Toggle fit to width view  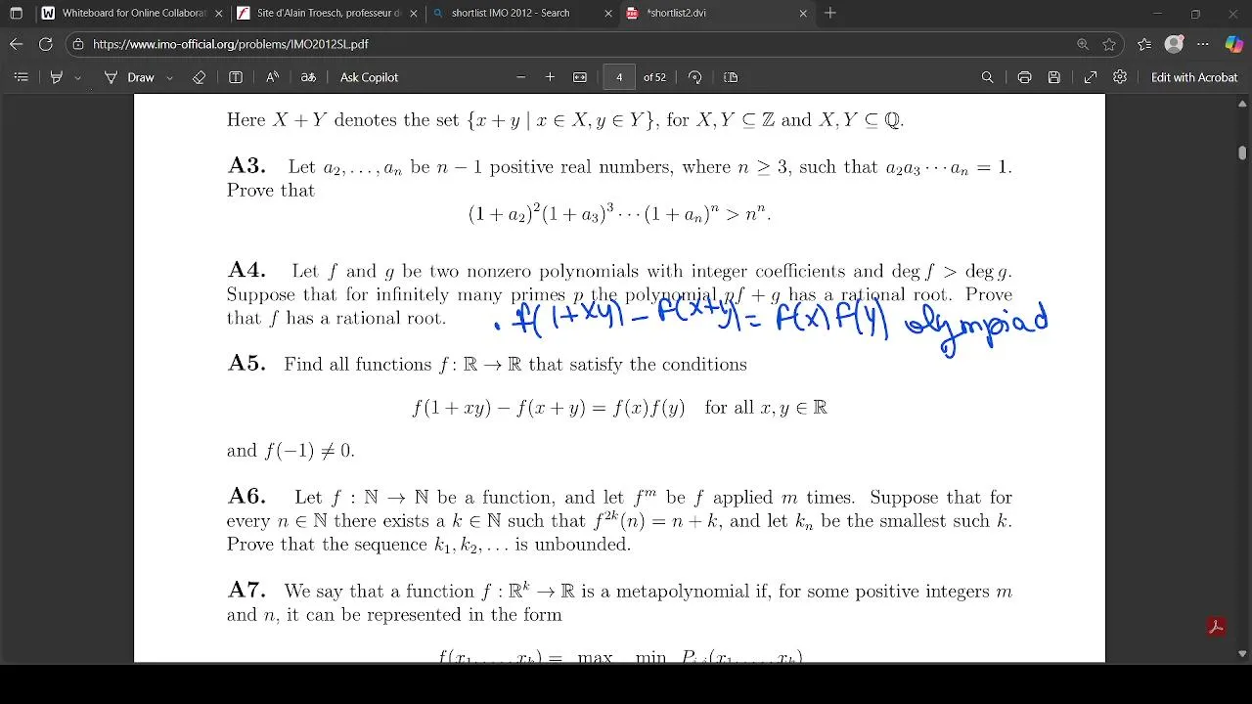(x=580, y=77)
